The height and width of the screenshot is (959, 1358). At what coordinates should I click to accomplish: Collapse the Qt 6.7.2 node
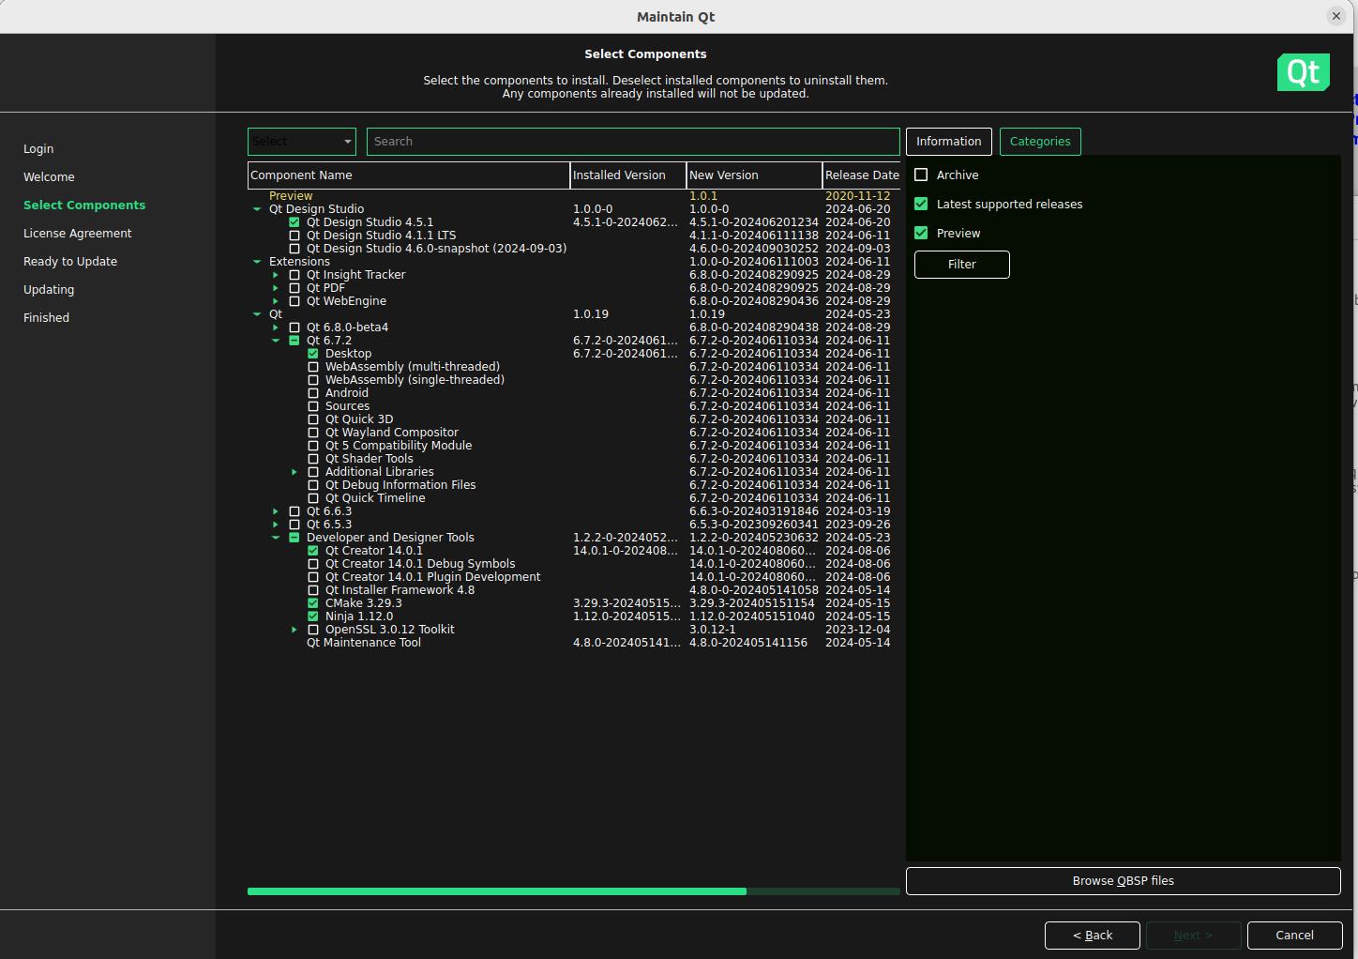276,341
